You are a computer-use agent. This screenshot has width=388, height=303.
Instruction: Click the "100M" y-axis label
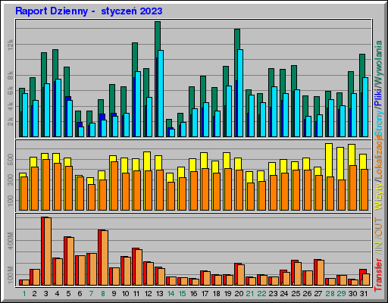[x=11, y=275]
